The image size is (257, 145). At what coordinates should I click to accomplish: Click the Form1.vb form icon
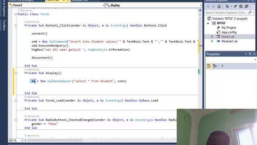[218, 37]
